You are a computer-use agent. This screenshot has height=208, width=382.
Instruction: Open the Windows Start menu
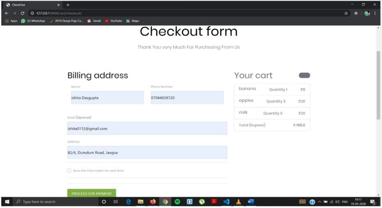pyautogui.click(x=7, y=202)
